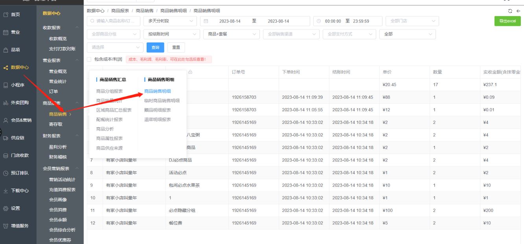
Task: Click the 重置 reset button
Action: [176, 47]
